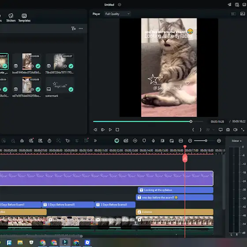Select the bce81f40ebc0724d0b0 media thumbnail
Screen dimensions: 247x247
27,62
